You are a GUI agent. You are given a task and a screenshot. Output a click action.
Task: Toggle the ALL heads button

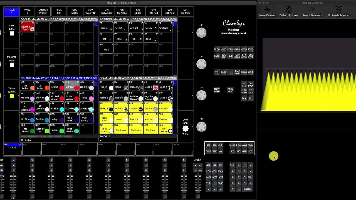coord(251,98)
